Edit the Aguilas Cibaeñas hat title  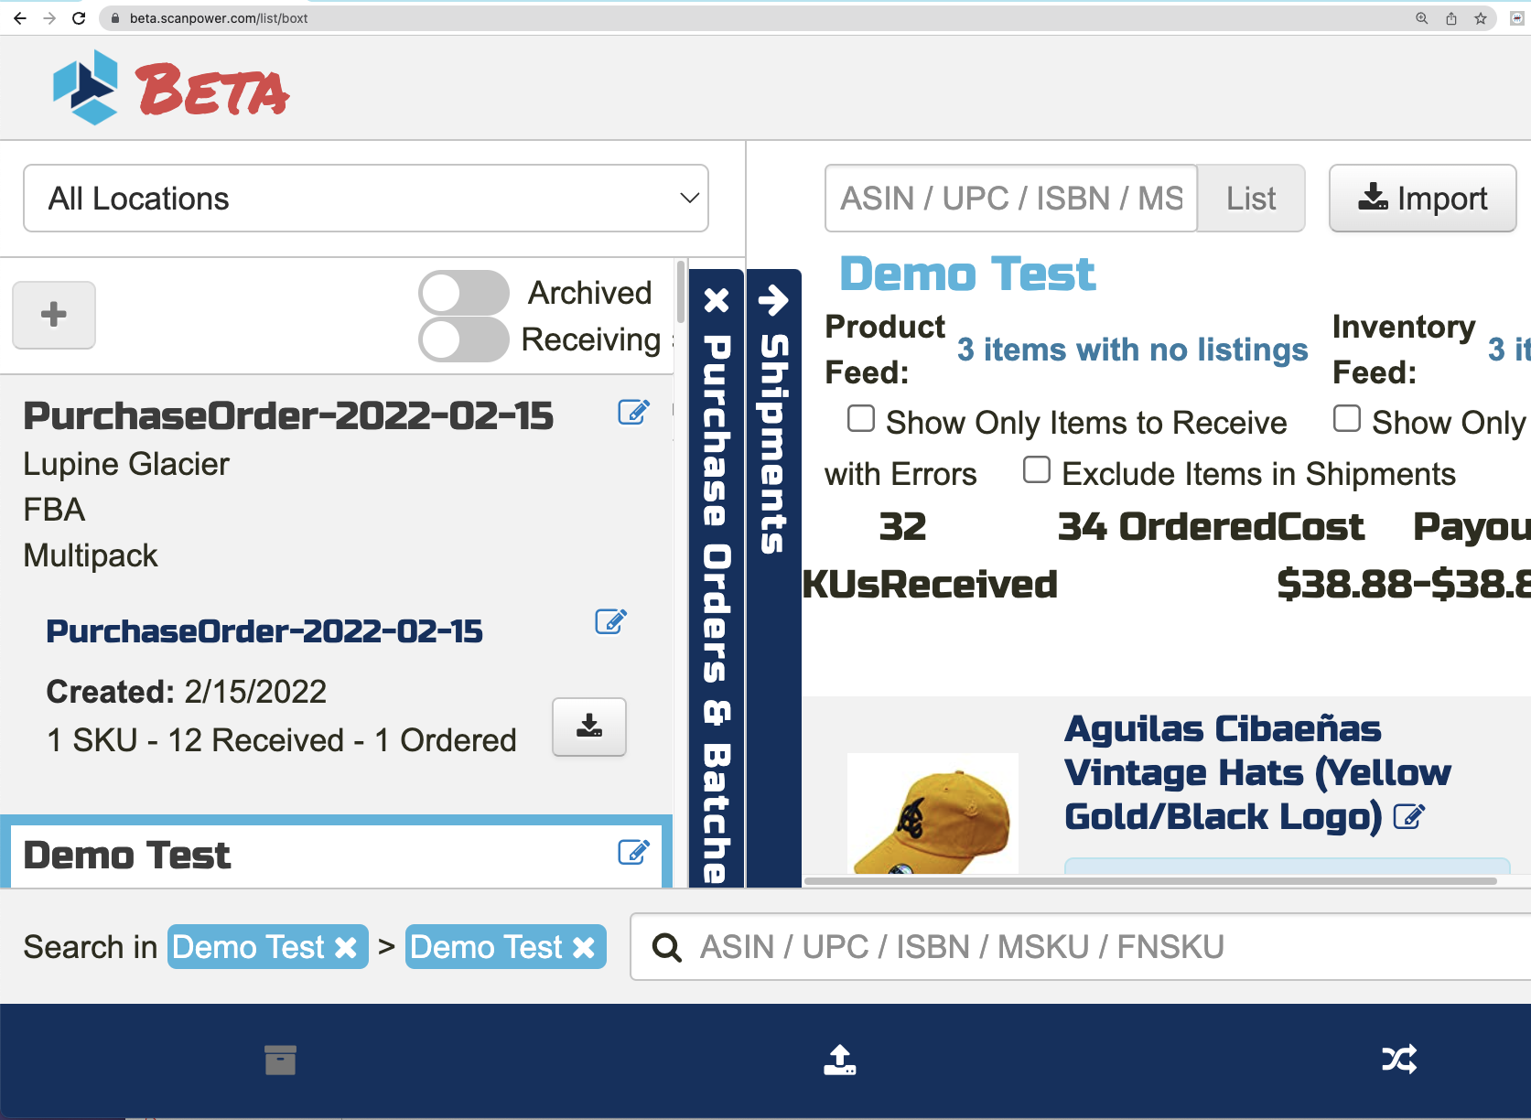click(x=1409, y=816)
